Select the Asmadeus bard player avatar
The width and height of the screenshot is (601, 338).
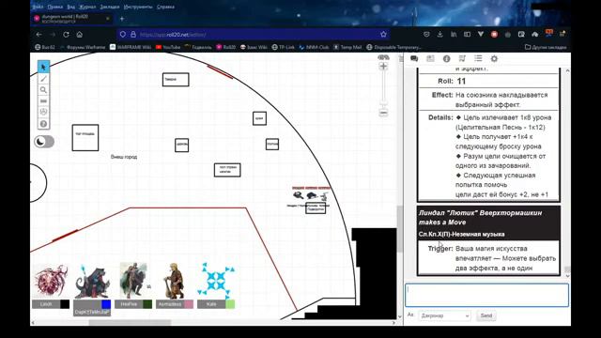point(174,281)
